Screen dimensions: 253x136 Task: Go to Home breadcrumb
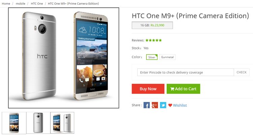(6, 3)
